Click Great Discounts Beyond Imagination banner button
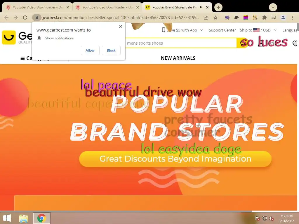Image resolution: width=299 pixels, height=224 pixels. point(175,159)
